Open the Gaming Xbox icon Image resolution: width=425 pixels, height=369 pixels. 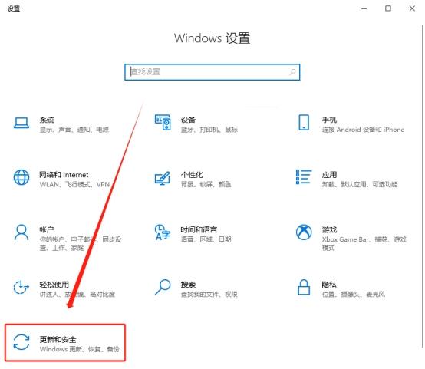[x=304, y=232]
